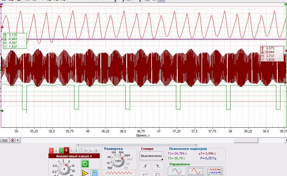Click the dotted-frame sine wave icon in Управление
This screenshot has width=287, height=176.
(196, 172)
